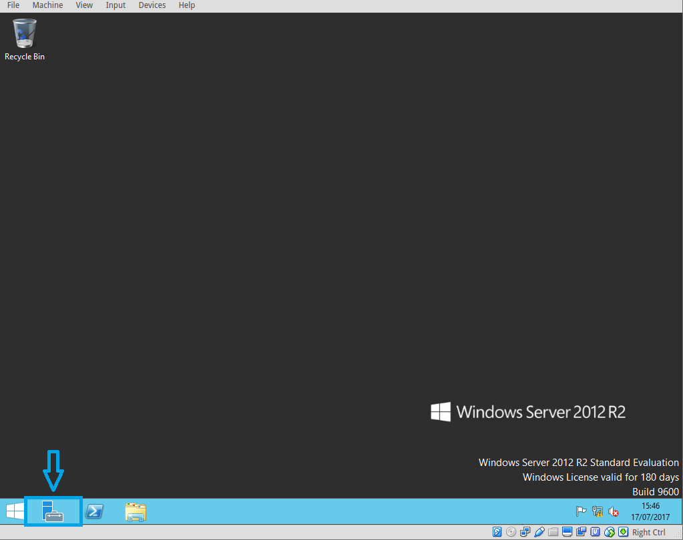The width and height of the screenshot is (683, 540).
Task: Open the Machine menu
Action: 47,5
